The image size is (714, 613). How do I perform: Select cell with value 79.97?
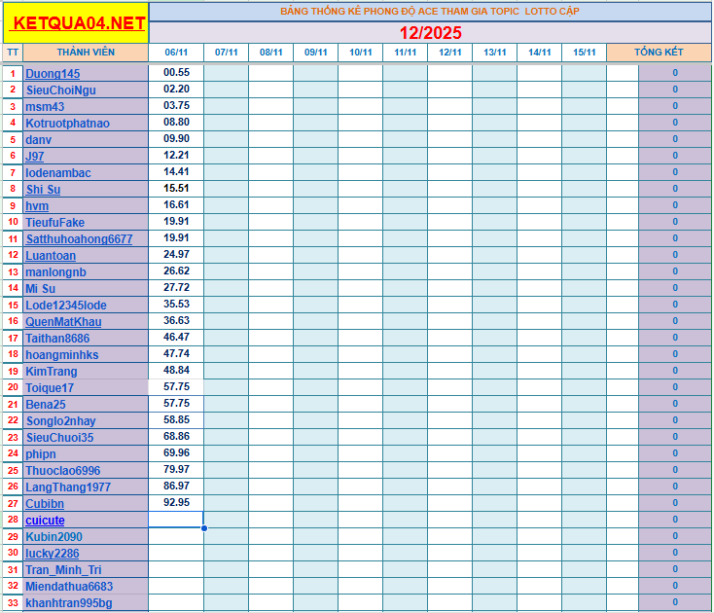pyautogui.click(x=176, y=470)
